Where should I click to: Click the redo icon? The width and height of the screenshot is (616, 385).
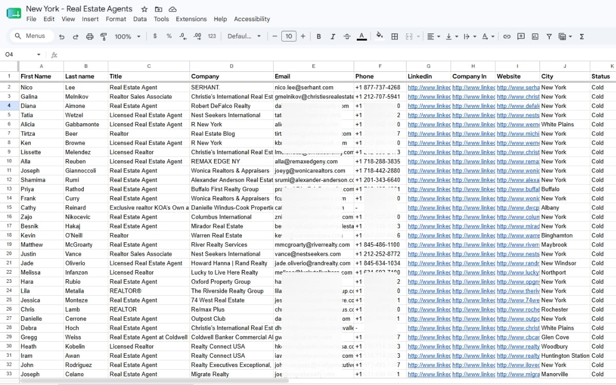pyautogui.click(x=76, y=36)
